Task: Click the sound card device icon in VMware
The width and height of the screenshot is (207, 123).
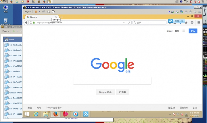Action: 190,12
